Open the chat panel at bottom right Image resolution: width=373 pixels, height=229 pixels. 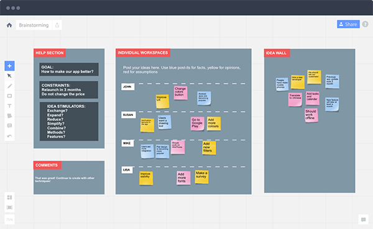(x=363, y=220)
